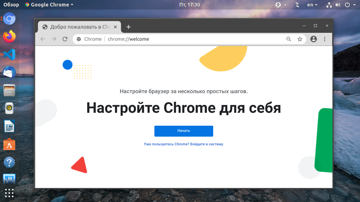Click the text Настройте браузер за несколько простых шагов
Screen dimensions: 360x202
click(184, 91)
